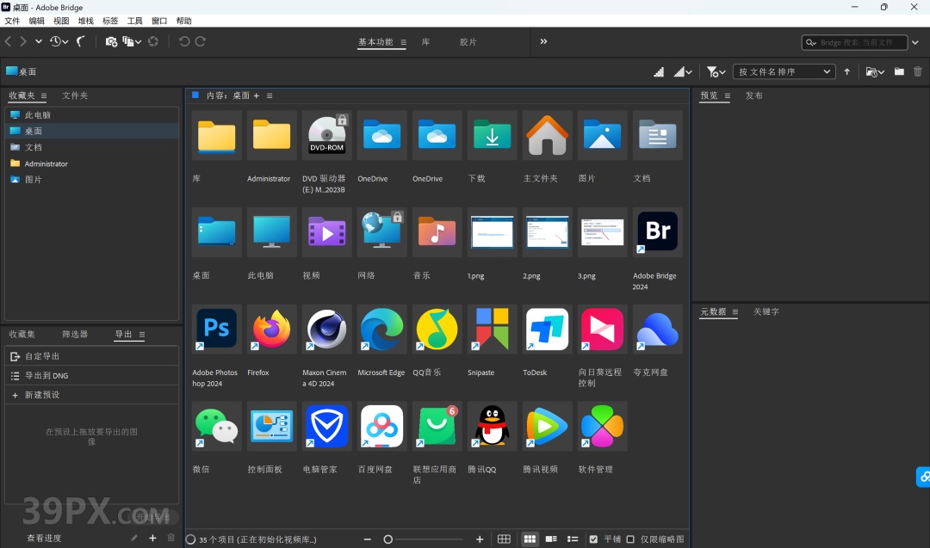
Task: Click the grid lock icon
Action: point(504,539)
